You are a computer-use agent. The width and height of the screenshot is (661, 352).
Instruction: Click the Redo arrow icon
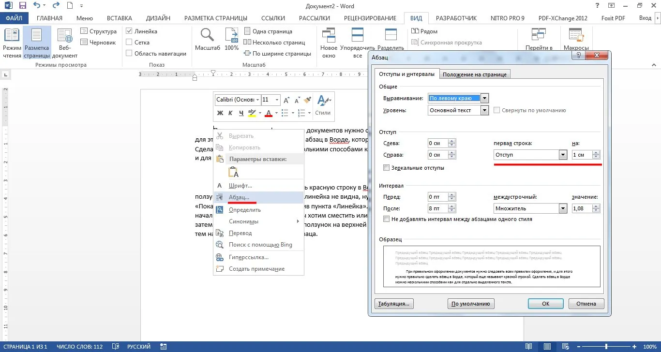click(x=55, y=6)
